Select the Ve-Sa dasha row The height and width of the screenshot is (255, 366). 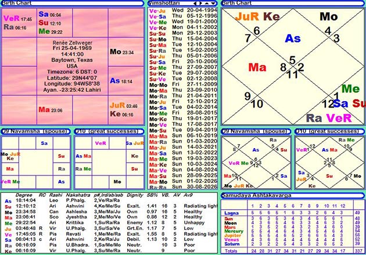(x=183, y=16)
